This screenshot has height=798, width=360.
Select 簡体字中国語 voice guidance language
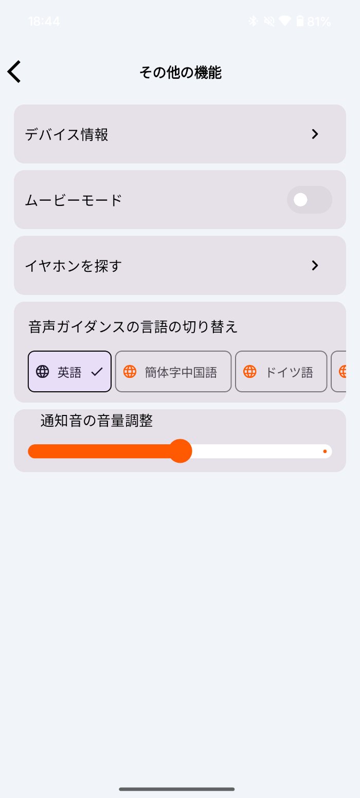(x=173, y=371)
